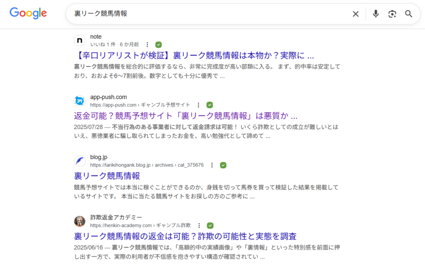Image resolution: width=425 pixels, height=270 pixels.
Task: Click the 2025/06/16 dated snippet text
Action: [207, 252]
